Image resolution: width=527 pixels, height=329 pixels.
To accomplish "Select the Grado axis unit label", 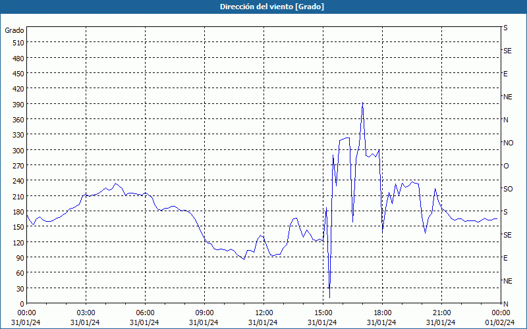I will [x=14, y=30].
